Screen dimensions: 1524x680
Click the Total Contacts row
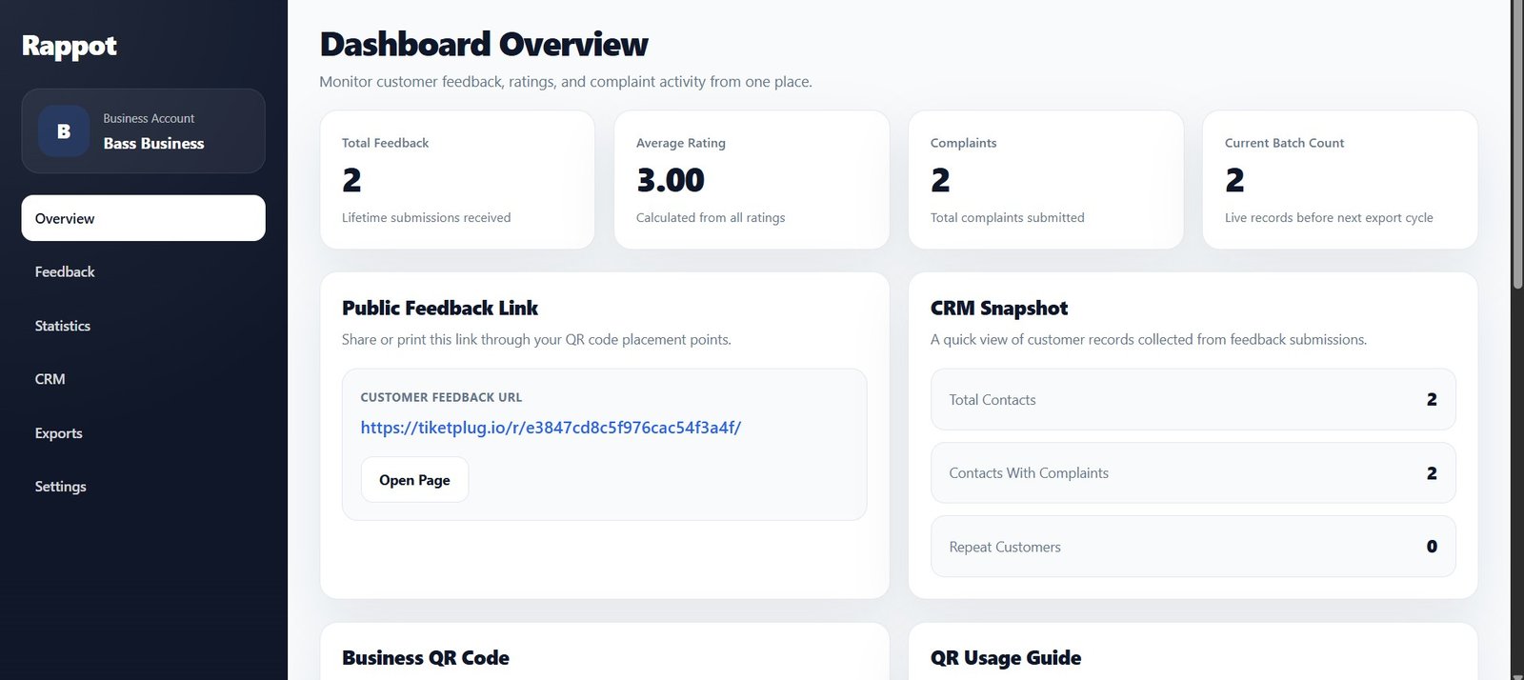[x=1193, y=399]
